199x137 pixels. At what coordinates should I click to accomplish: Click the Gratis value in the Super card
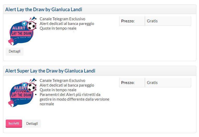[x=152, y=83]
